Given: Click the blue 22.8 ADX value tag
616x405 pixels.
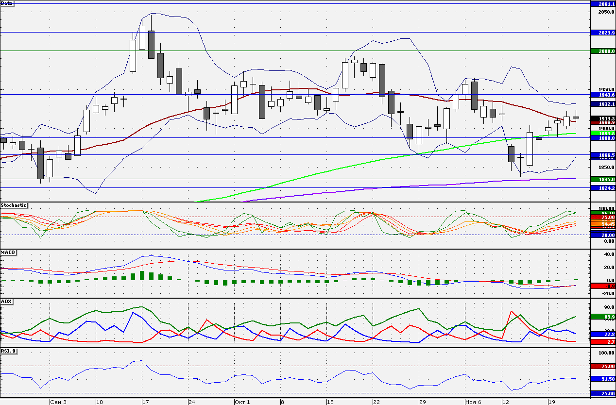Looking at the screenshot, I should tap(602, 335).
